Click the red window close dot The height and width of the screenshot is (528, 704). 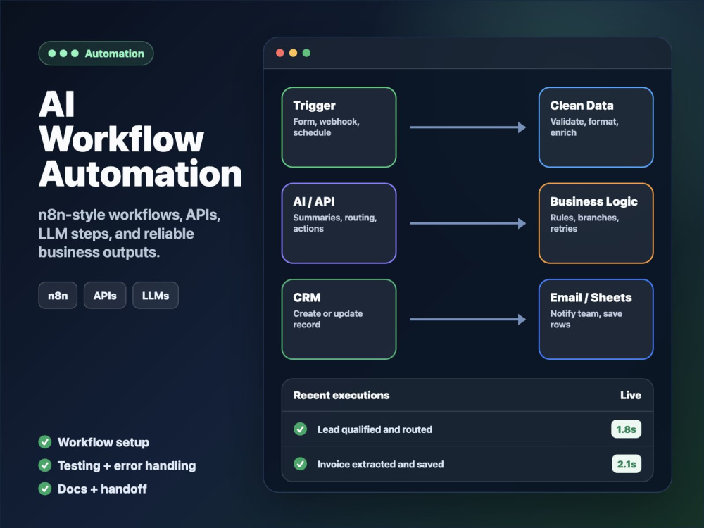pos(280,53)
